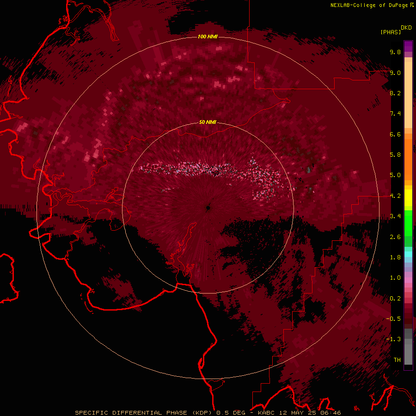Screen dimensions: 416x416
Task: Select the 9.0 legend scale value
Action: pos(395,73)
